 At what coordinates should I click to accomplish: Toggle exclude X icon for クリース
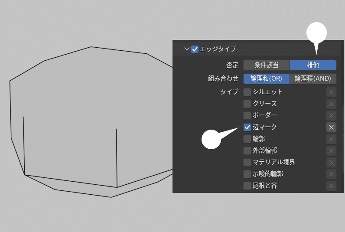tap(332, 104)
